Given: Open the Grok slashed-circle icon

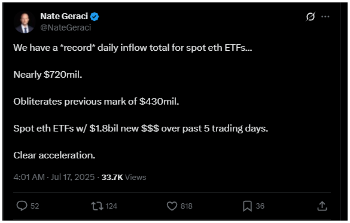Looking at the screenshot, I should coord(311,17).
